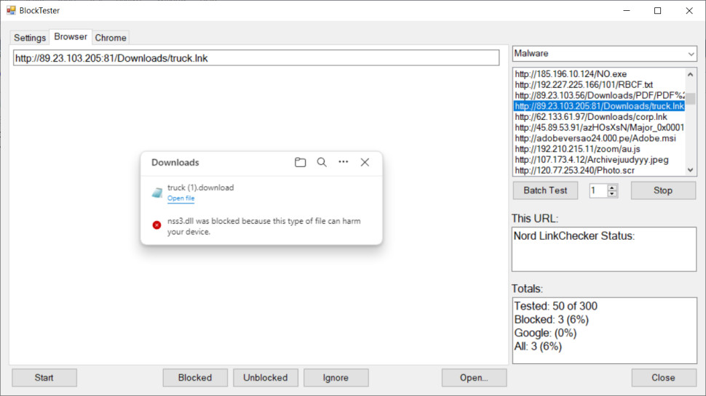Select highlighted URL ending truck.lnk in list
Viewport: 706px width, 396px height.
coord(599,106)
